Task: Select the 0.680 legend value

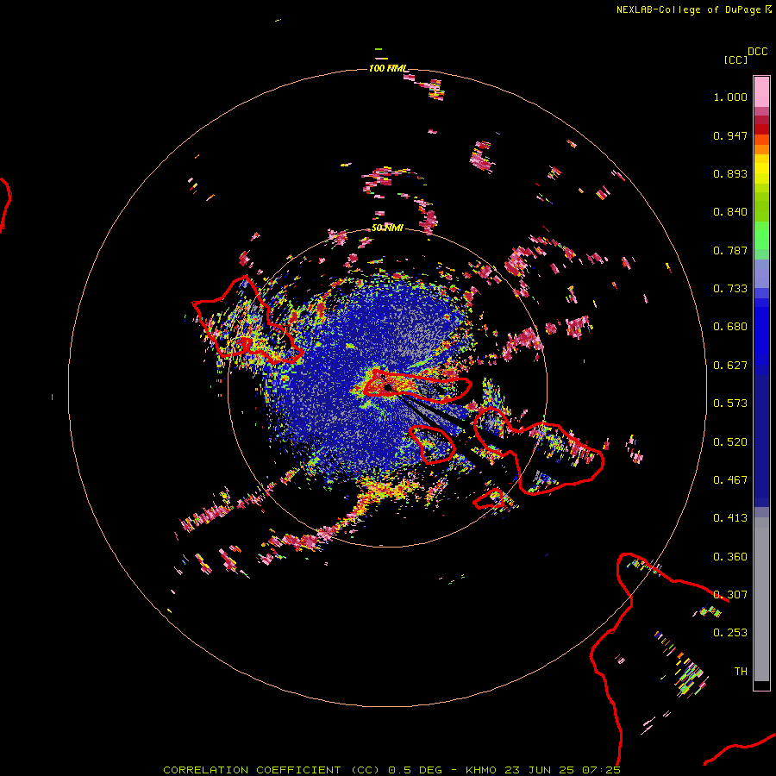Action: pyautogui.click(x=730, y=327)
